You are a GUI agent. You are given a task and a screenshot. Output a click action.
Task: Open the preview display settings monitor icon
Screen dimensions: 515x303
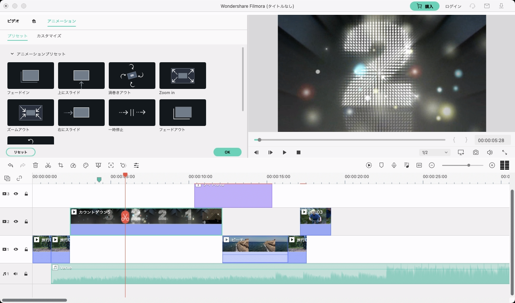[461, 152]
